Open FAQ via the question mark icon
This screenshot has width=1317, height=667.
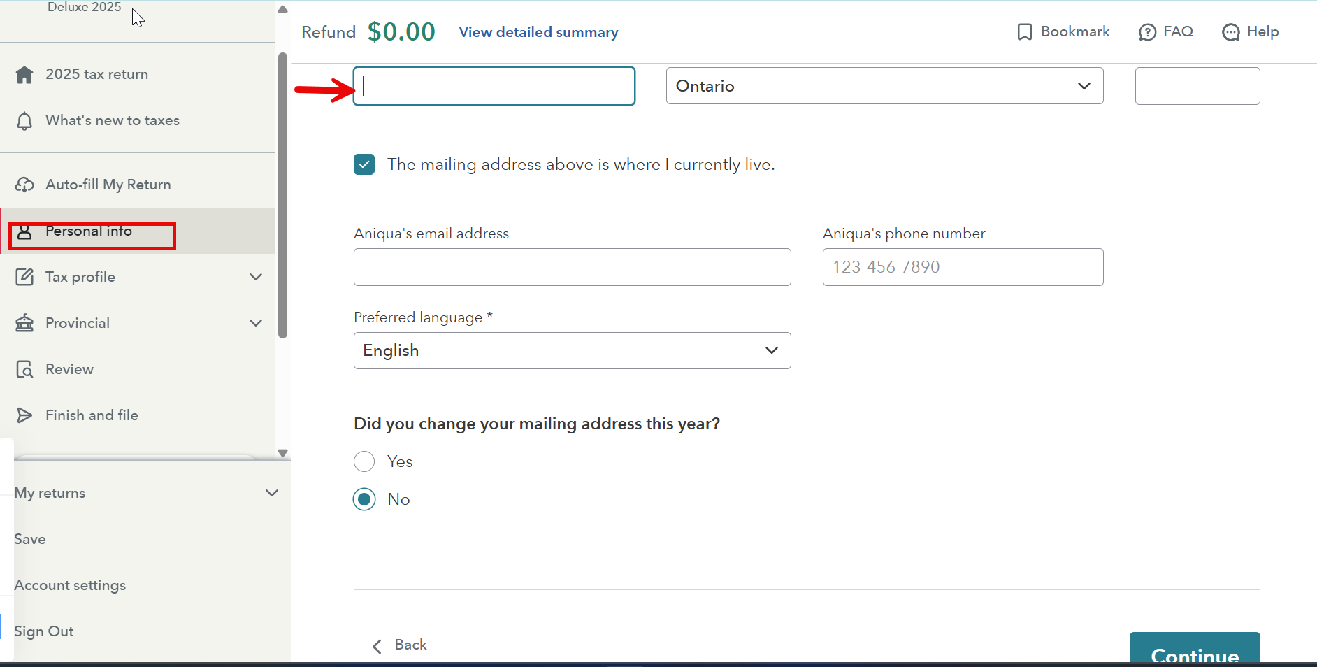point(1147,32)
